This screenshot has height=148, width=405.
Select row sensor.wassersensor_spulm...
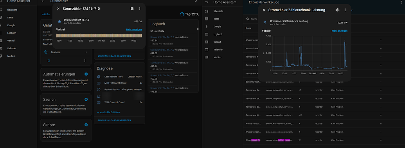[x=324, y=132]
